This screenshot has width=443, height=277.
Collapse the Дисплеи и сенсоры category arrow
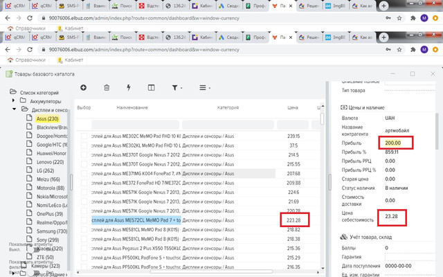click(x=14, y=109)
